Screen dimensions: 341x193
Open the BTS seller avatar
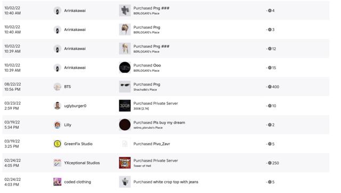pyautogui.click(x=58, y=87)
